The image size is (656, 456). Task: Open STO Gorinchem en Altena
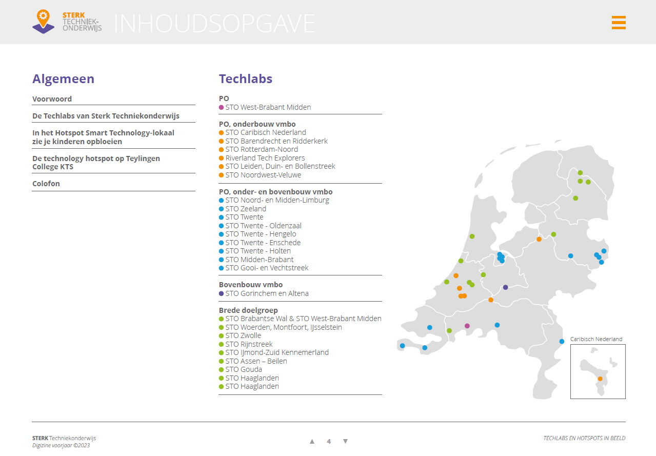(x=264, y=293)
